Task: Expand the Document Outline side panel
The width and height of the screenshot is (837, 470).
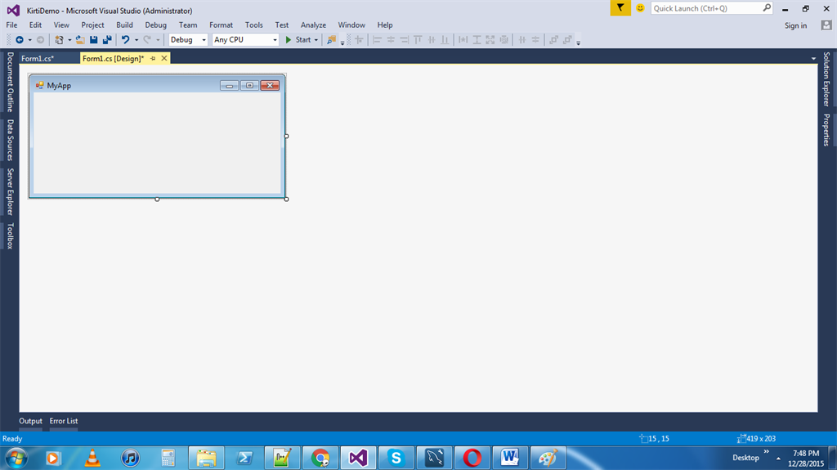Action: coord(10,82)
